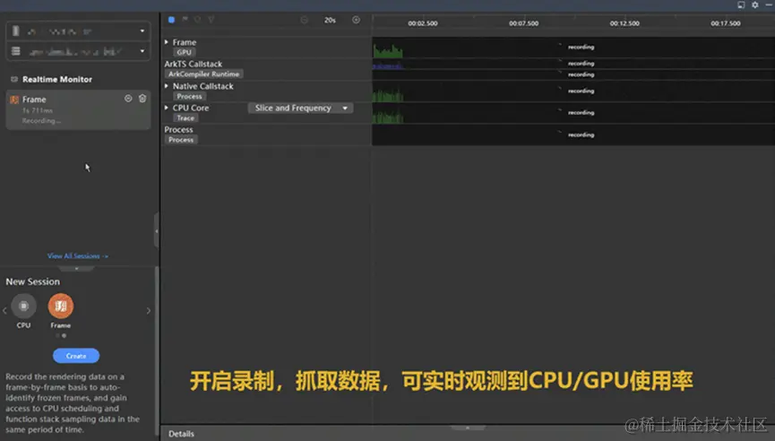
Task: Click the CPU Core lane green graph
Action: [388, 117]
